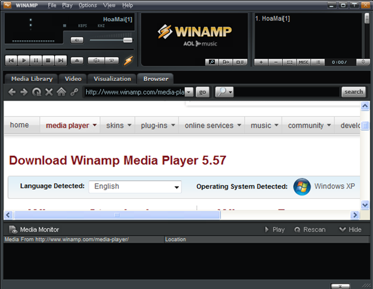Toggle shuffle mode
The image size is (373, 289).
(x=96, y=61)
